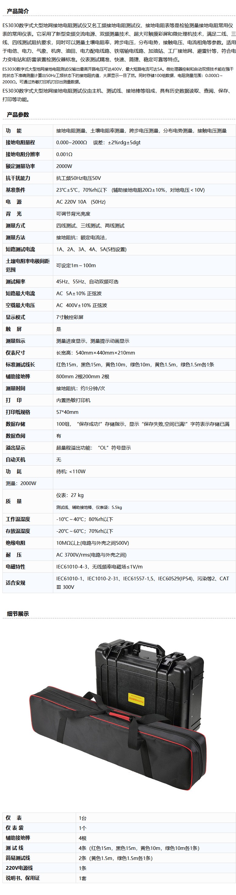Select the 背 光 row label
The height and width of the screenshot is (895, 236).
pos(14,214)
